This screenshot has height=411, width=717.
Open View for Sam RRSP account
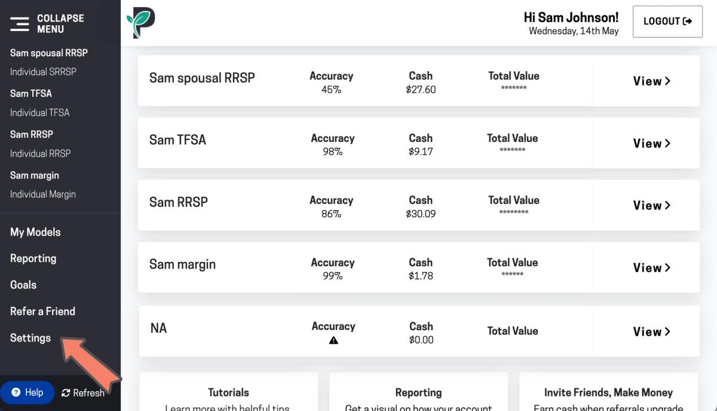point(651,206)
